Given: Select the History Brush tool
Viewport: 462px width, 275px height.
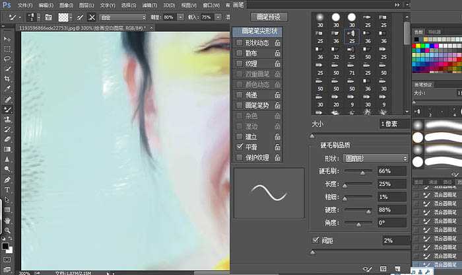Looking at the screenshot, I should 7,130.
